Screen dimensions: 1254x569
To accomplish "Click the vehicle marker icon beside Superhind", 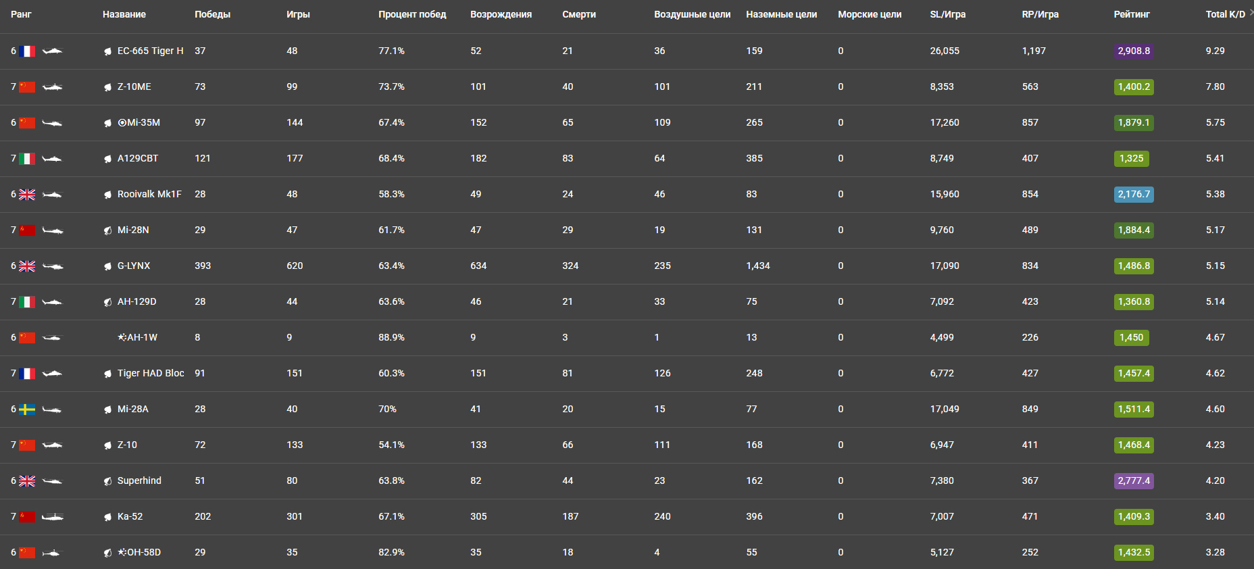I will (107, 481).
